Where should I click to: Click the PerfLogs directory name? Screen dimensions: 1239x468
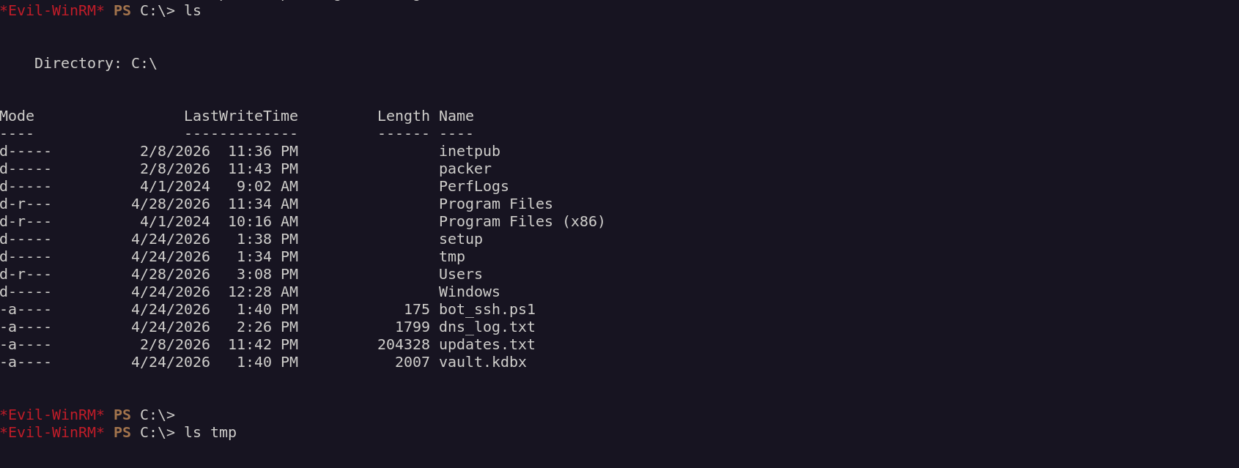[473, 186]
